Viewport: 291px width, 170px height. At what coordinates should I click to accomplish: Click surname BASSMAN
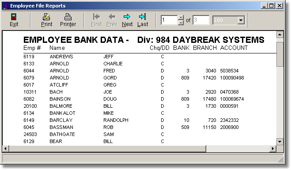click(x=61, y=127)
